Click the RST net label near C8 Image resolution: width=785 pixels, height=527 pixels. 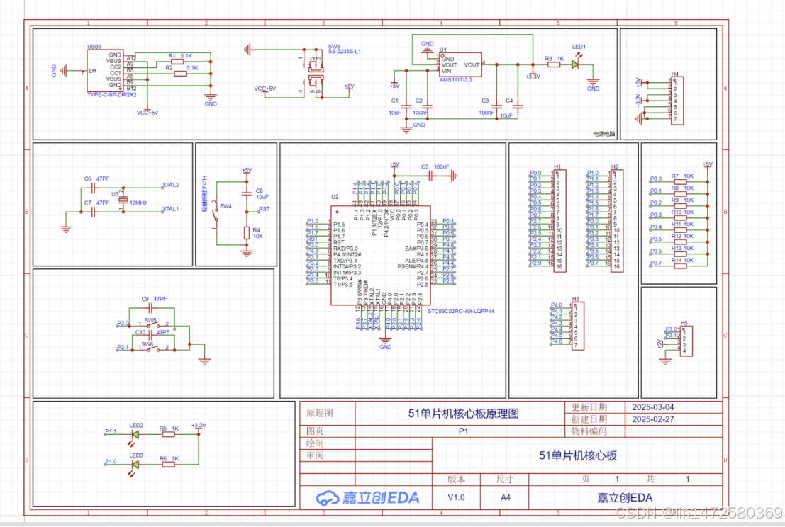[x=265, y=209]
